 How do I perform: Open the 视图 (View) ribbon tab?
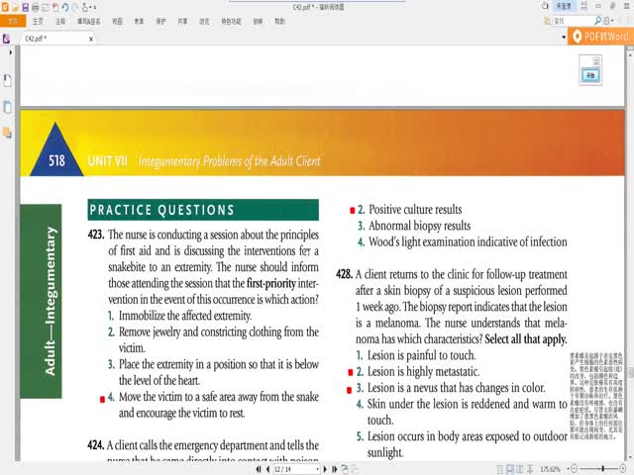click(x=118, y=20)
